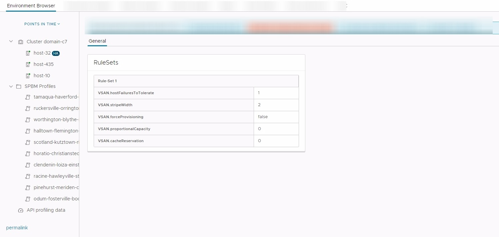
Task: Click the Cluster domain-c7 cluster icon
Action: click(x=21, y=42)
